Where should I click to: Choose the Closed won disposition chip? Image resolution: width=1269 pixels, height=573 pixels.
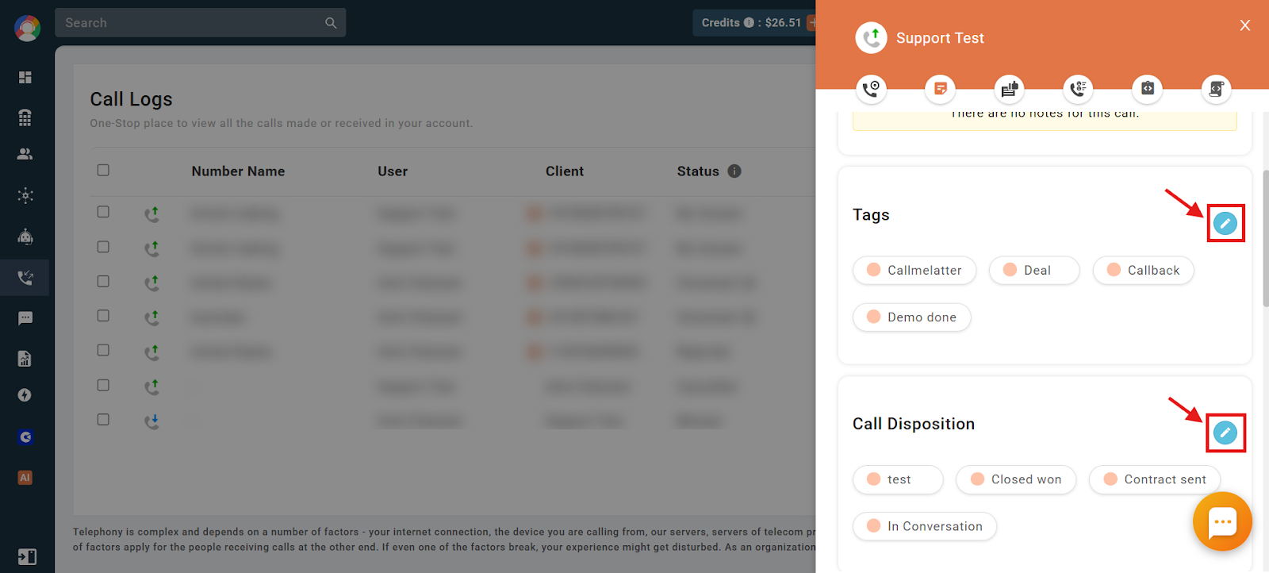(1016, 479)
